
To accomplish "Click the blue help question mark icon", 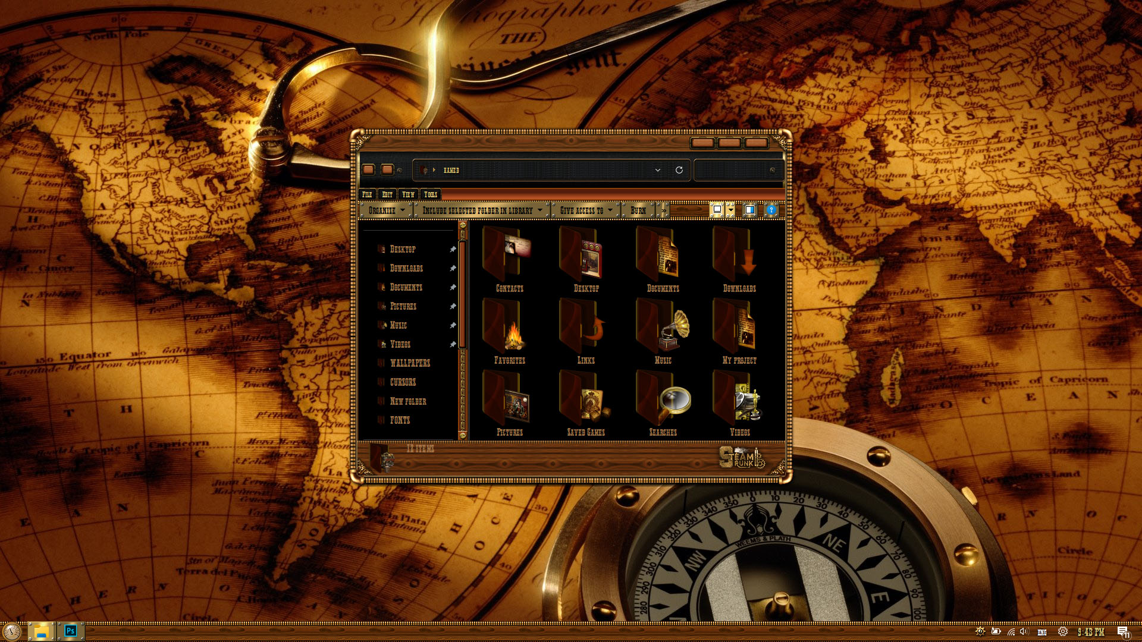I will click(771, 210).
